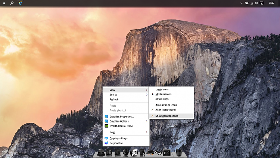280x158 pixels.
Task: Open the third dock icon with framed square
Action: click(118, 153)
